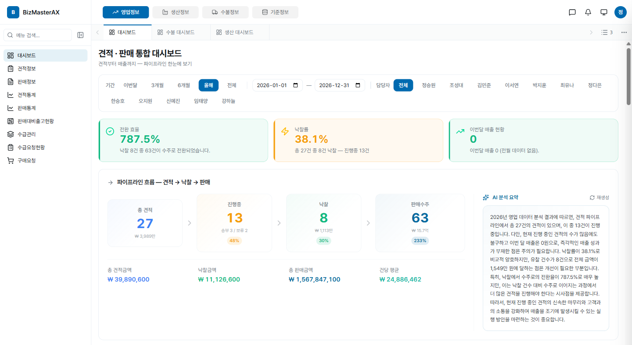The image size is (632, 345).
Task: Select the 올해 period filter
Action: [208, 85]
